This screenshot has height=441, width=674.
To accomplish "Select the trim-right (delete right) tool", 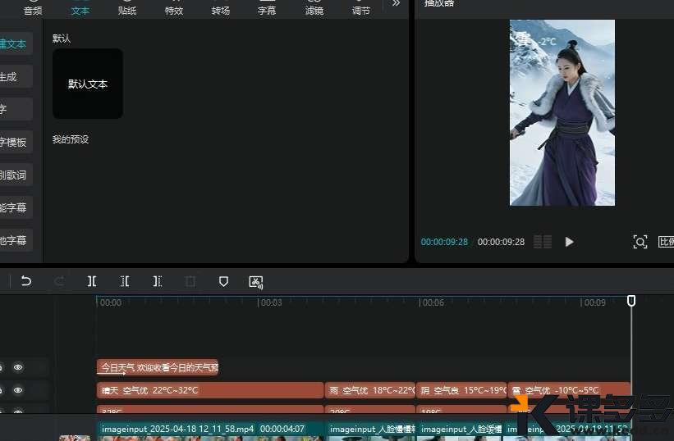I will [x=157, y=281].
